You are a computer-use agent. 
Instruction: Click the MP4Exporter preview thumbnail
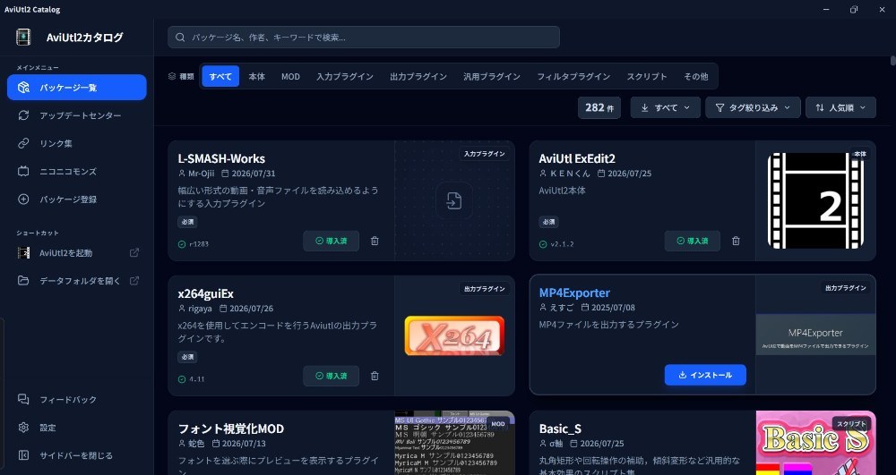pyautogui.click(x=815, y=335)
